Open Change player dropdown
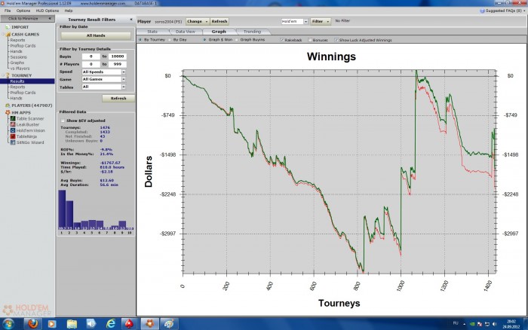The height and width of the screenshot is (330, 528). click(198, 21)
